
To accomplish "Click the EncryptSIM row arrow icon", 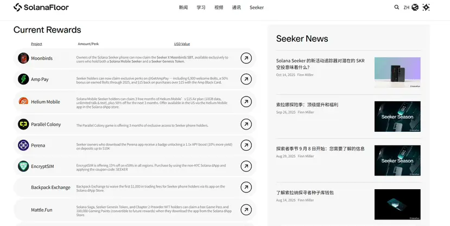I will [x=246, y=166].
